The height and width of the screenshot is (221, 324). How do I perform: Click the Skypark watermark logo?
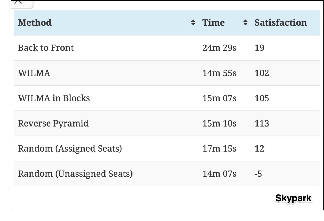(293, 198)
